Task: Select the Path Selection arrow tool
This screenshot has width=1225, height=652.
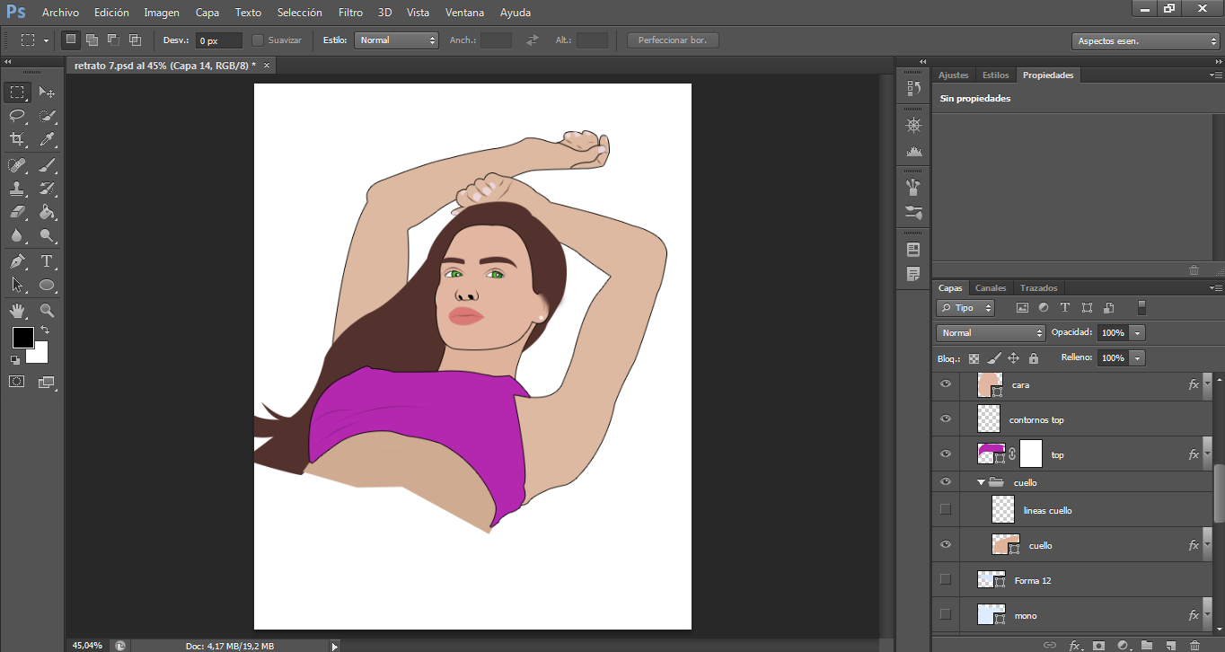Action: 17,286
